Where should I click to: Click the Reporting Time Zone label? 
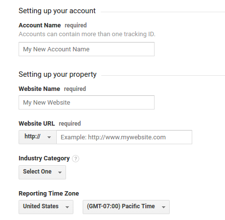pyautogui.click(x=49, y=194)
